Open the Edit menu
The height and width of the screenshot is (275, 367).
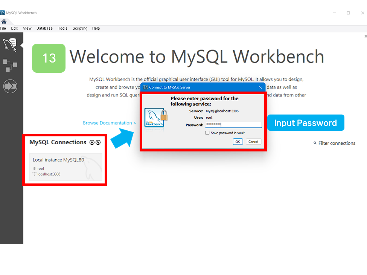[x=14, y=28]
